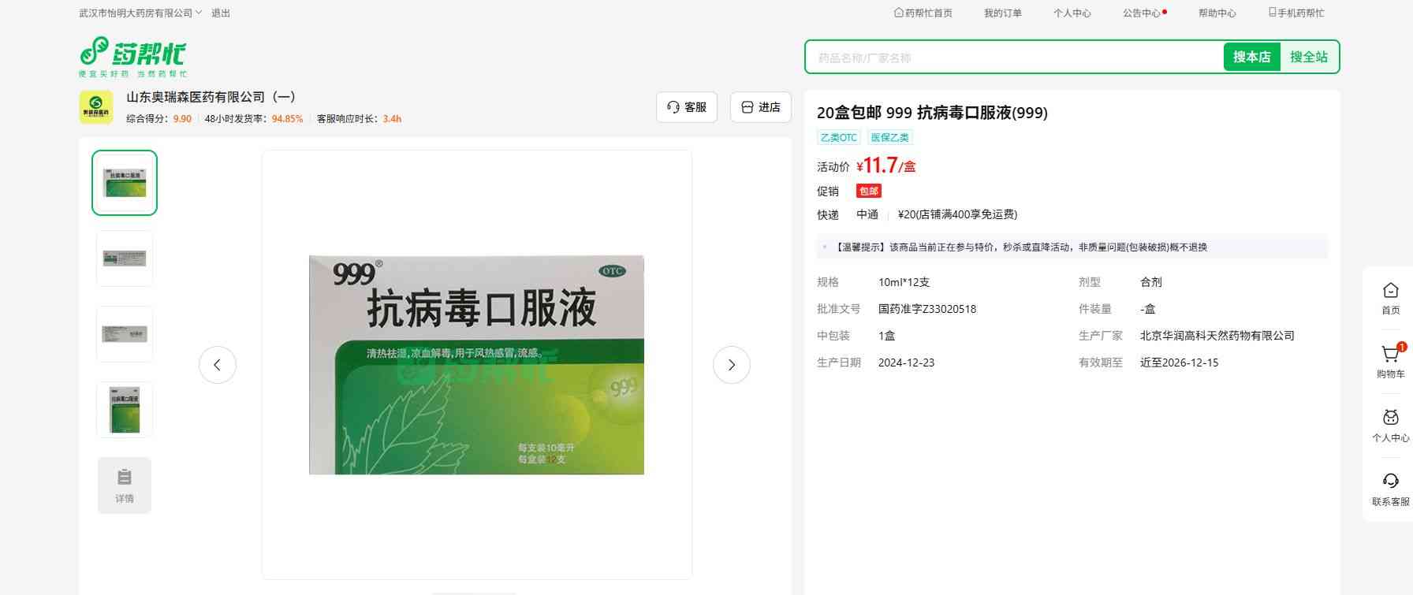Click the 搜本店 search button
Screen dimensions: 1413x595
click(1251, 57)
